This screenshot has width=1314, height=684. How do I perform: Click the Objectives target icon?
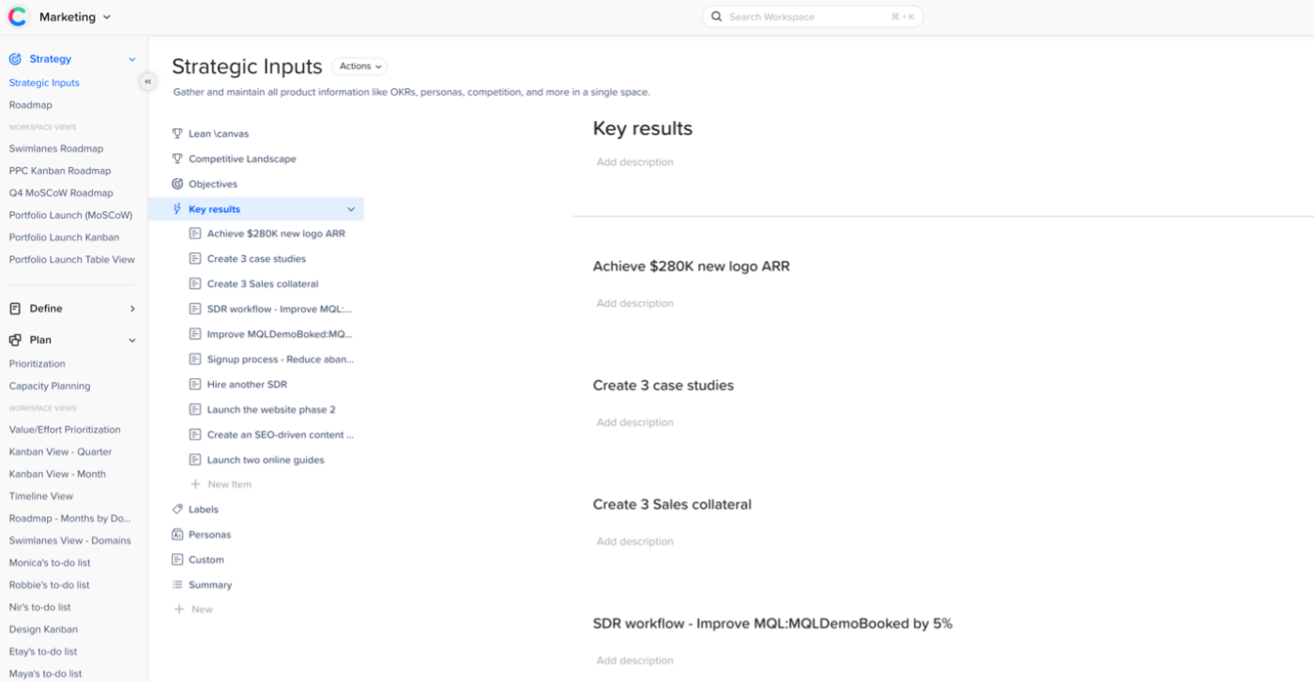(x=177, y=184)
